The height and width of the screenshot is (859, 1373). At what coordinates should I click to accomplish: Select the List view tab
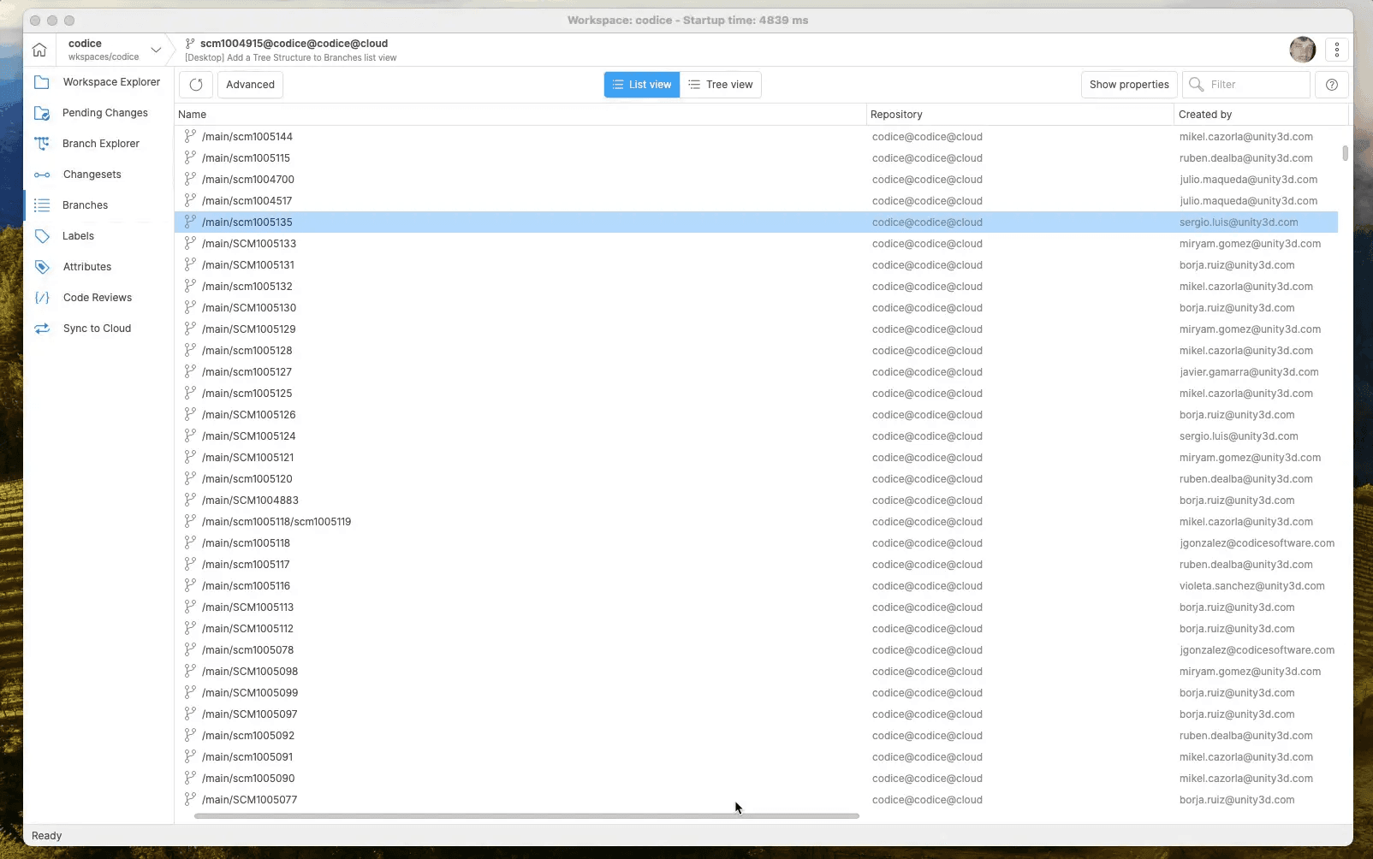pos(641,84)
